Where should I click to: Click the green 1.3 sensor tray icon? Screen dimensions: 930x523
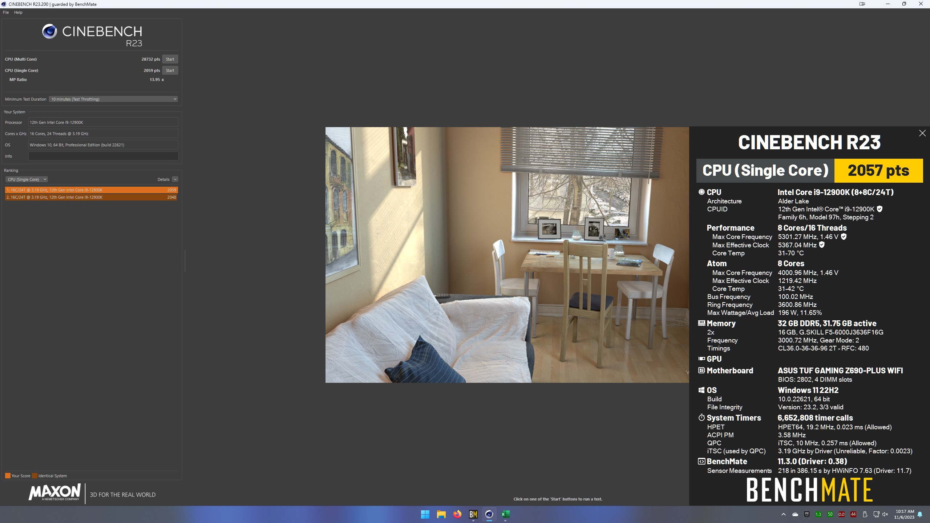tap(818, 514)
